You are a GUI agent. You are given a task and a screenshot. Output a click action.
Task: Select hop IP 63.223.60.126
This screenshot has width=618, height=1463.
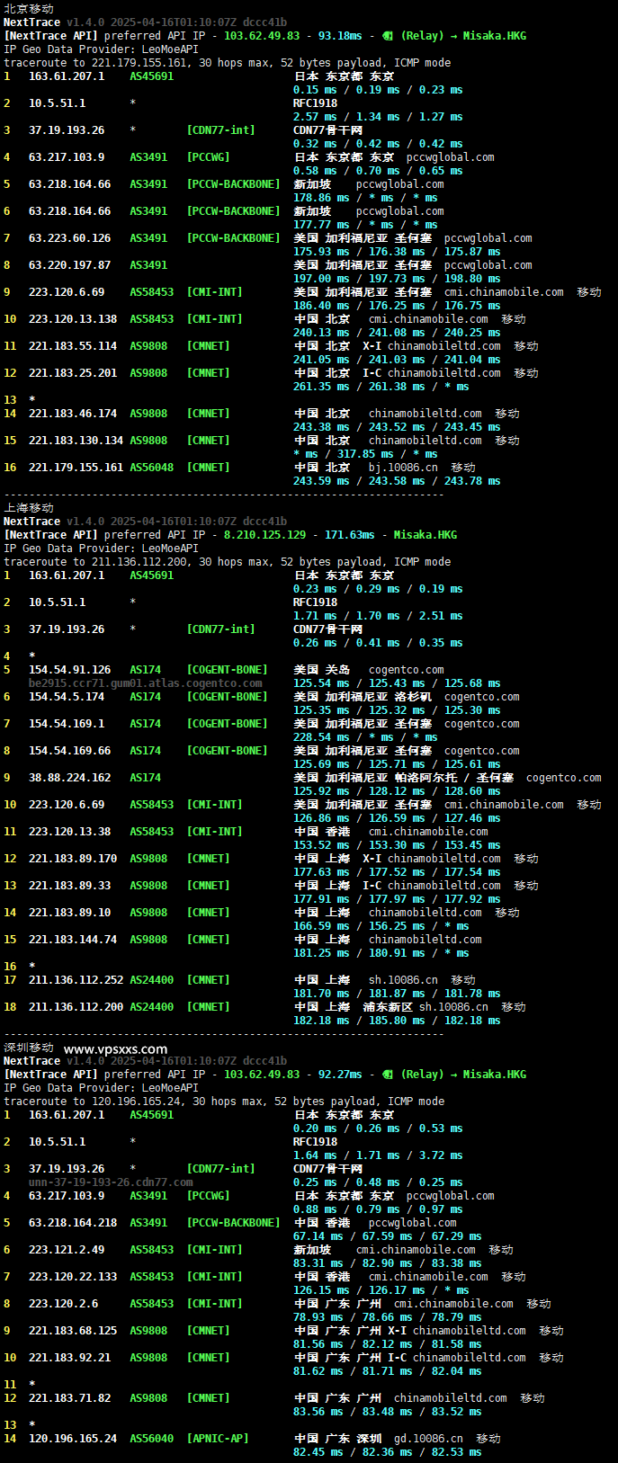[70, 238]
